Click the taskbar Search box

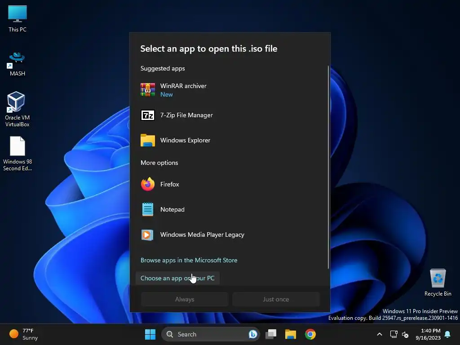211,334
